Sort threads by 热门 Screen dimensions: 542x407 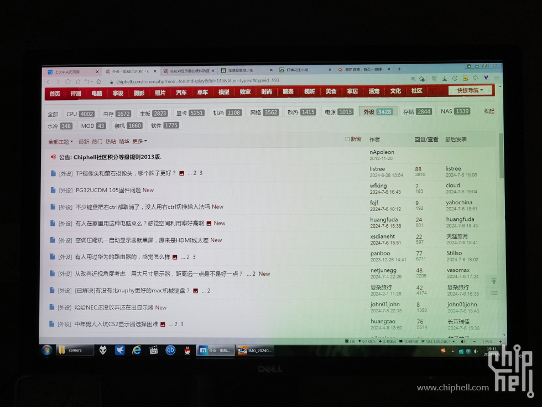pyautogui.click(x=97, y=142)
